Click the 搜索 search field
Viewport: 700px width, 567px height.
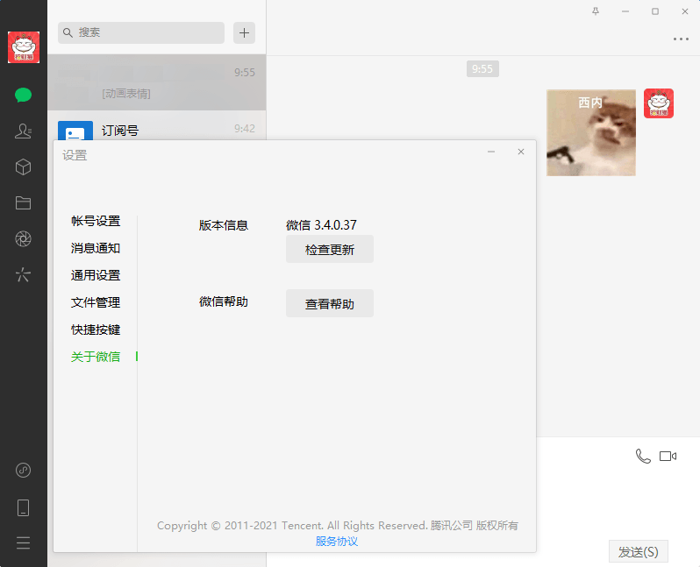(x=141, y=32)
